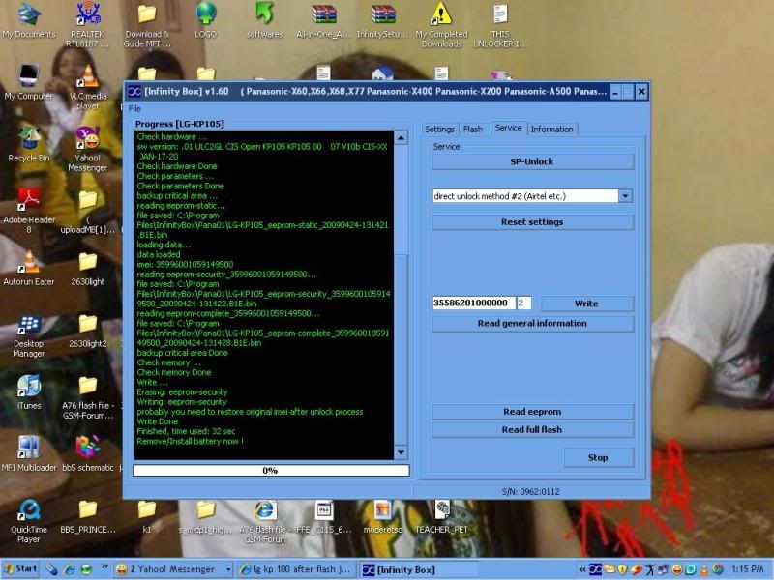Open A76 flash file GSM-Forum folder beside iTunes

pyautogui.click(x=88, y=396)
